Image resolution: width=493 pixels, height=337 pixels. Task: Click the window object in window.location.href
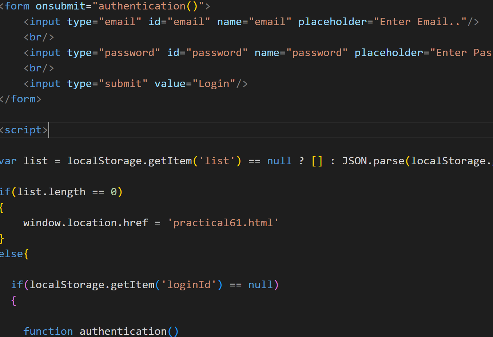click(x=42, y=223)
